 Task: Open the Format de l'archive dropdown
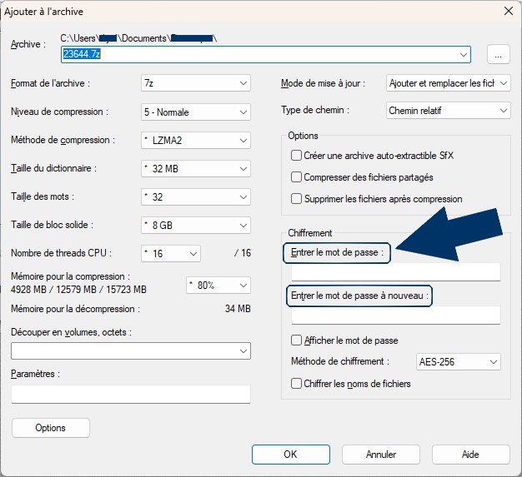point(196,83)
